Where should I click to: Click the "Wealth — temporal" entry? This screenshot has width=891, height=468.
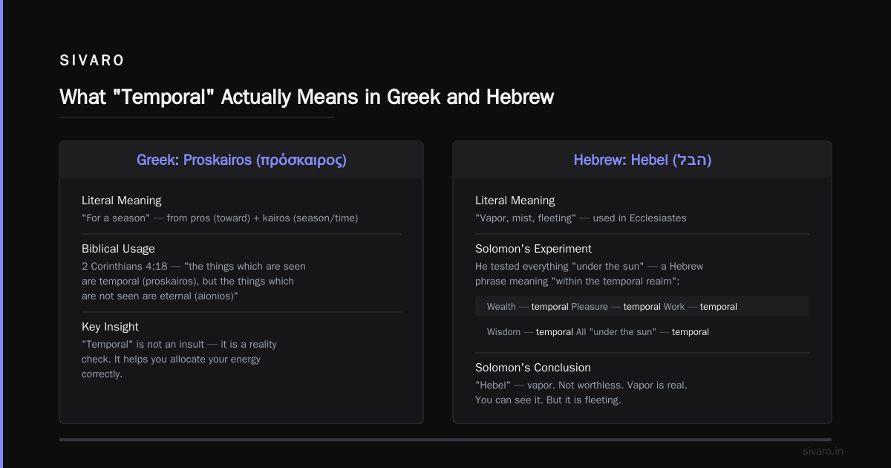[527, 307]
